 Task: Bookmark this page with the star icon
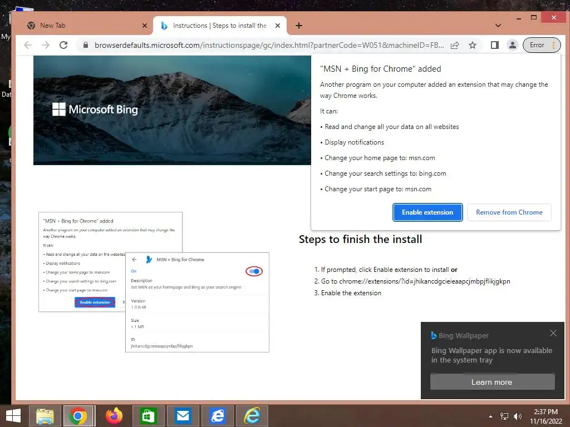(x=472, y=45)
